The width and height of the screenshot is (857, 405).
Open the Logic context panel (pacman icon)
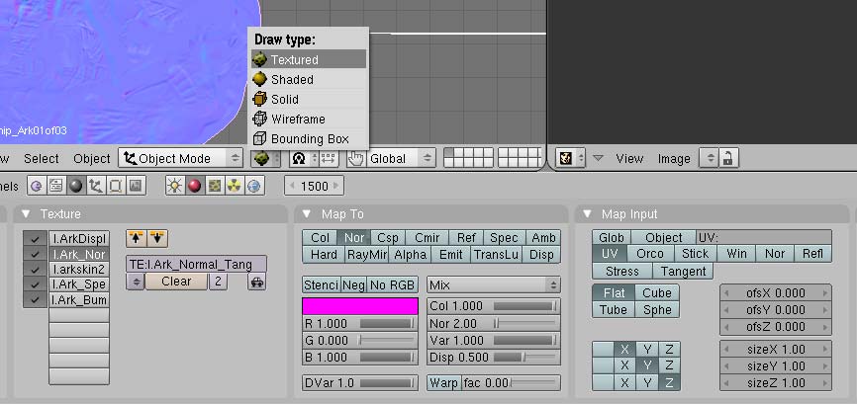[x=36, y=186]
